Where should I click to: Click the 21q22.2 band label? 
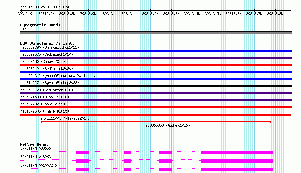click(x=27, y=29)
